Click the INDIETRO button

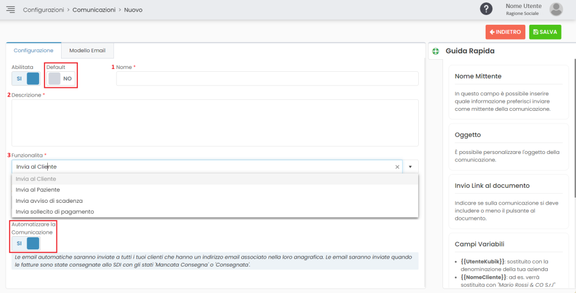tap(505, 32)
